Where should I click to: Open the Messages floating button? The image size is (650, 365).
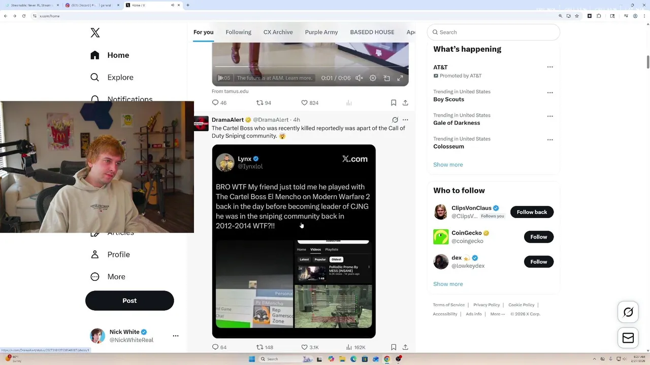(628, 338)
